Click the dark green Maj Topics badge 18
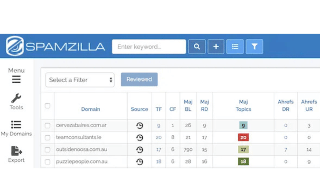The height and width of the screenshot is (192, 320). point(243,162)
